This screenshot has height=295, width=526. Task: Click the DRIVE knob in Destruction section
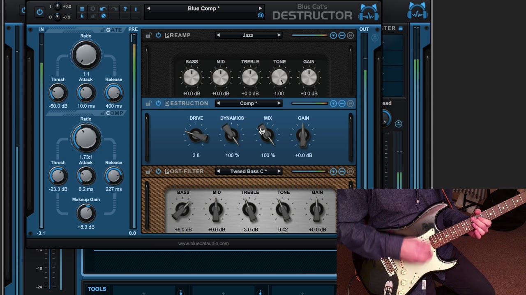(196, 136)
